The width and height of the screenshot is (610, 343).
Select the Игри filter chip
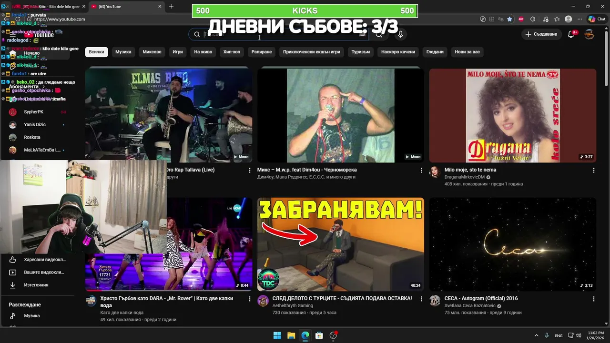pos(178,52)
